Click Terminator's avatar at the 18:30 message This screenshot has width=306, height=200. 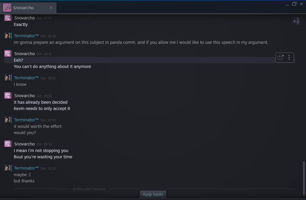(7, 36)
